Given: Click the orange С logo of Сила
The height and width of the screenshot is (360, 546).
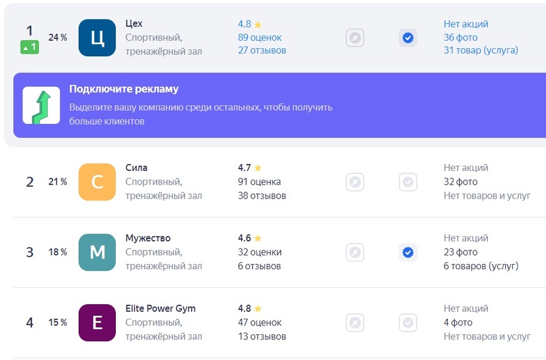Looking at the screenshot, I should pos(97,182).
